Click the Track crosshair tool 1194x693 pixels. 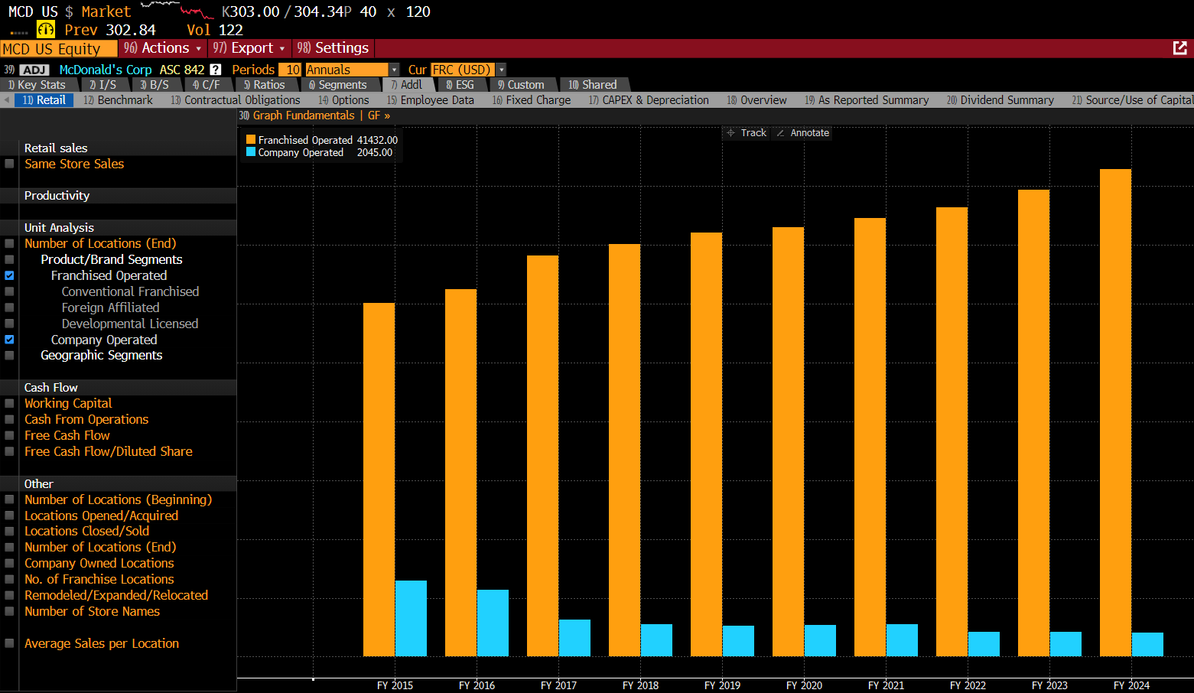747,133
